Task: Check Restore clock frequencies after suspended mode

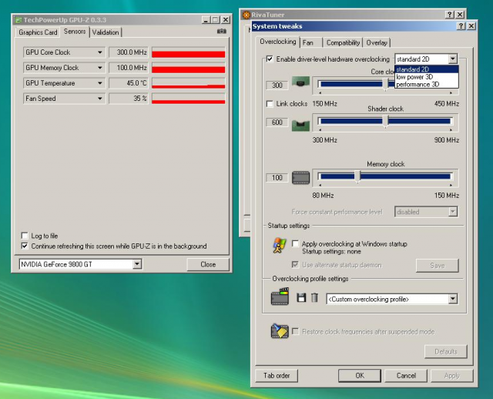Action: tap(295, 331)
